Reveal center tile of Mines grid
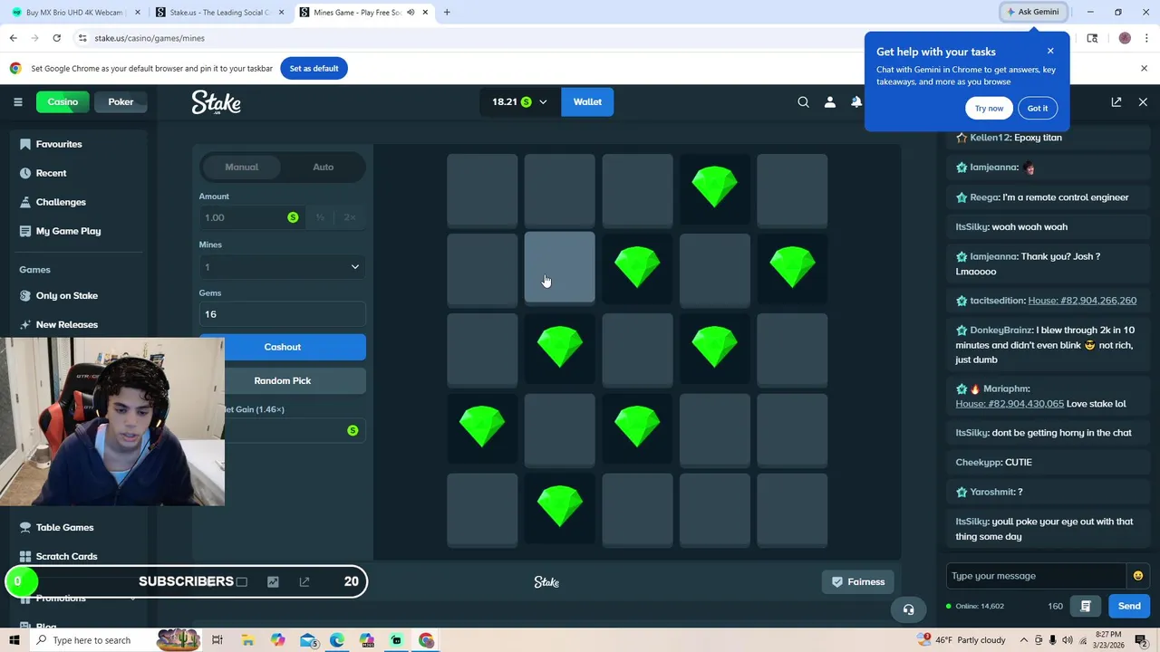 pos(637,349)
